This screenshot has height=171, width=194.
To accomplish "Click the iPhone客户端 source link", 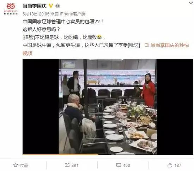I will pos(73,14).
